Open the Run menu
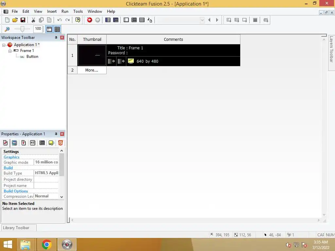 pos(65,11)
